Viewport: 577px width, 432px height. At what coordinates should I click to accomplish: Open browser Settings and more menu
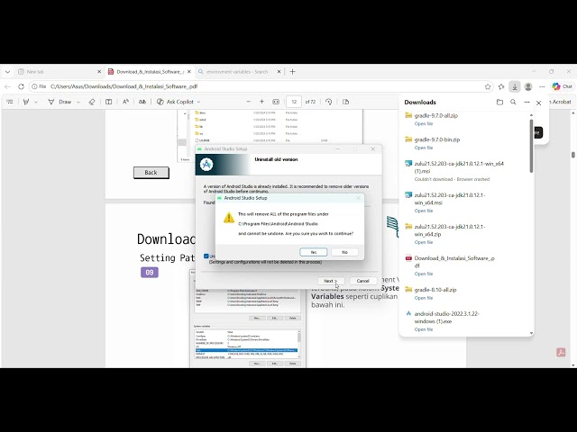[542, 86]
